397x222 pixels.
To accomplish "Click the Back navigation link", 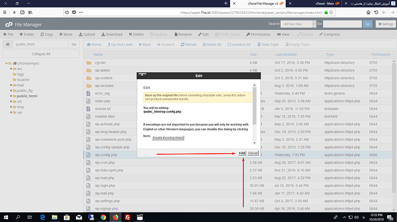I will coord(144,44).
